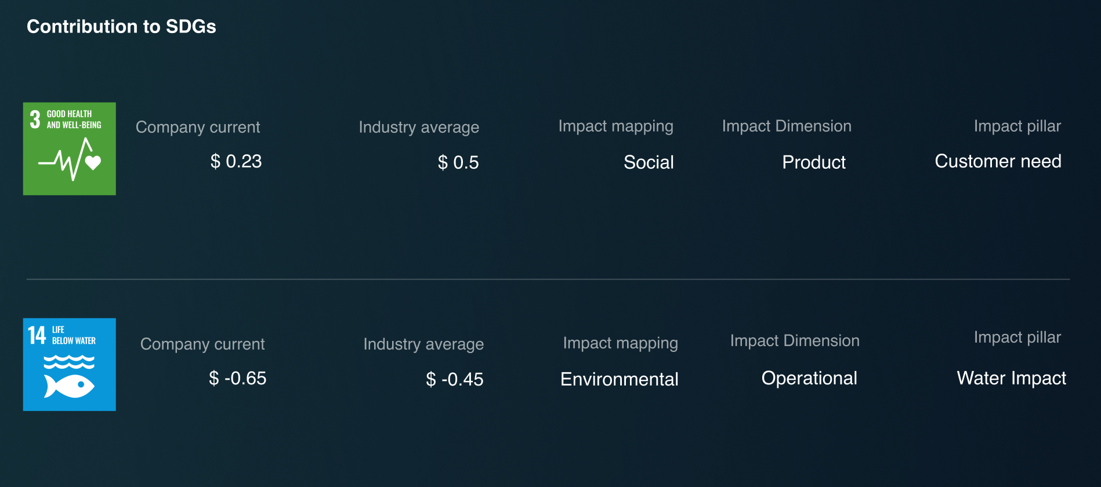This screenshot has width=1101, height=487.
Task: Click the SDG 14 Life Below Water icon
Action: [x=70, y=365]
